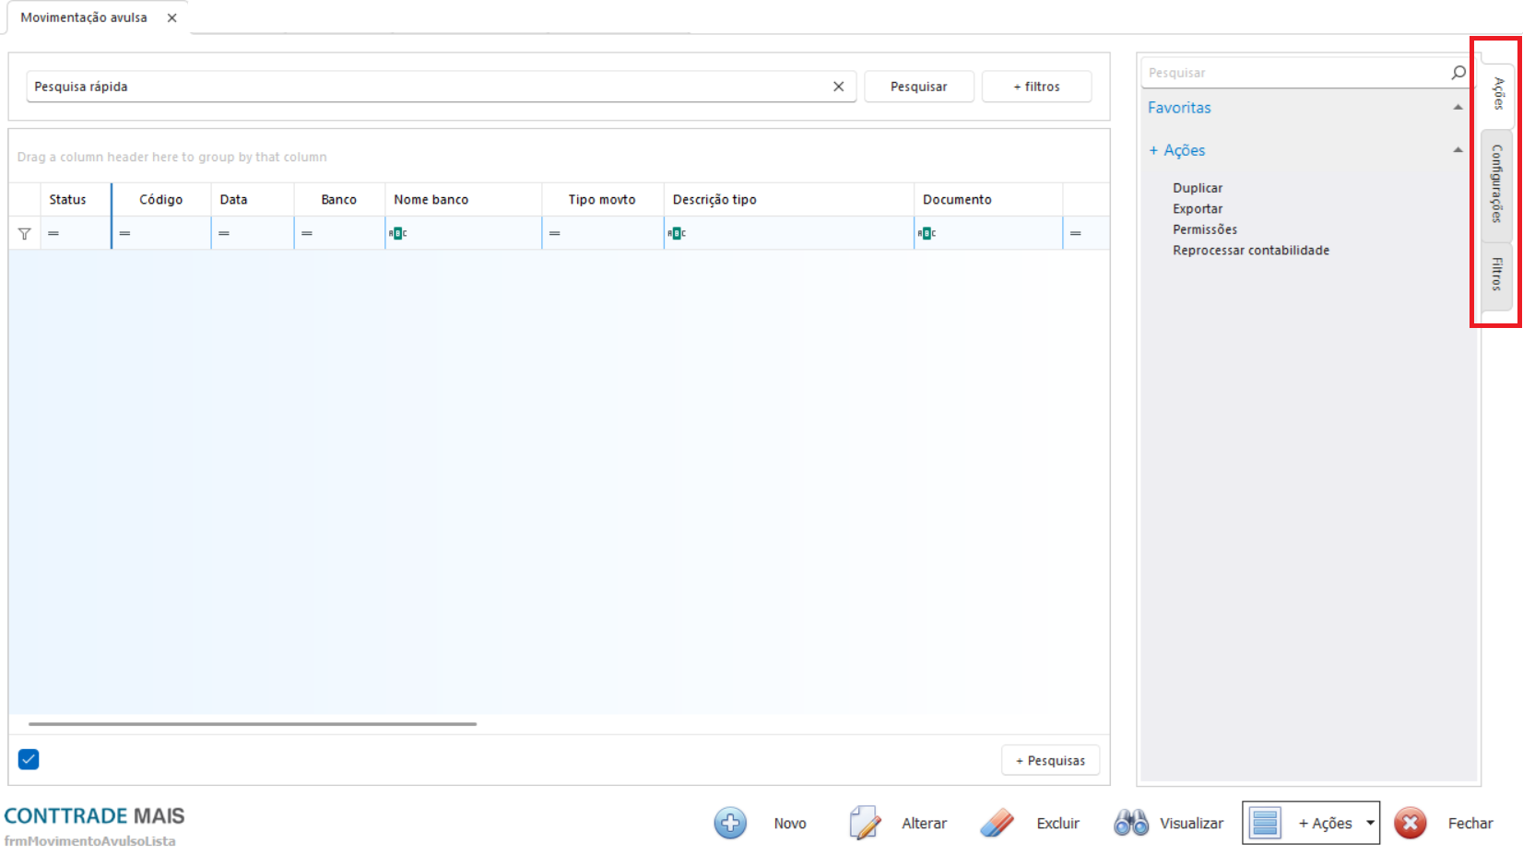
Task: Click the Novo plus icon
Action: (730, 823)
